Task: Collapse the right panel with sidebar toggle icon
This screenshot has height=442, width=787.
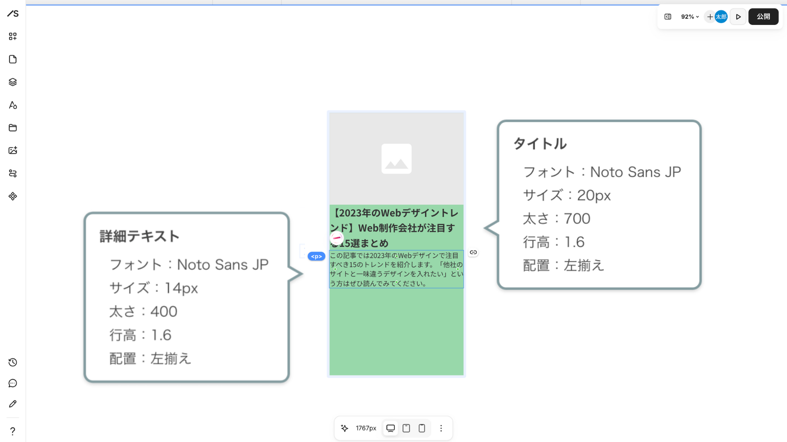Action: pyautogui.click(x=668, y=17)
